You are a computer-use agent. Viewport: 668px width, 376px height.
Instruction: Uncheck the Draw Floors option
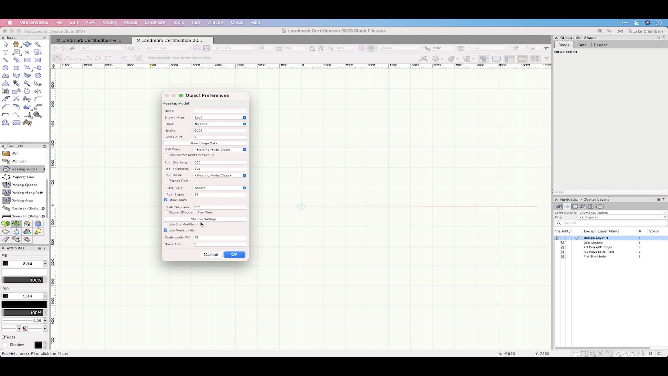click(x=166, y=200)
